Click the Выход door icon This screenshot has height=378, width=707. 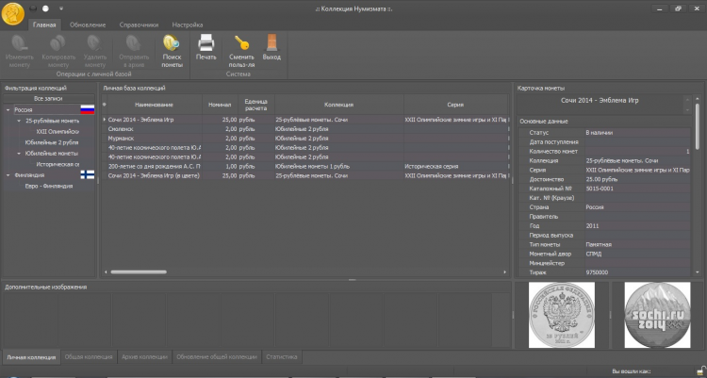[x=271, y=43]
